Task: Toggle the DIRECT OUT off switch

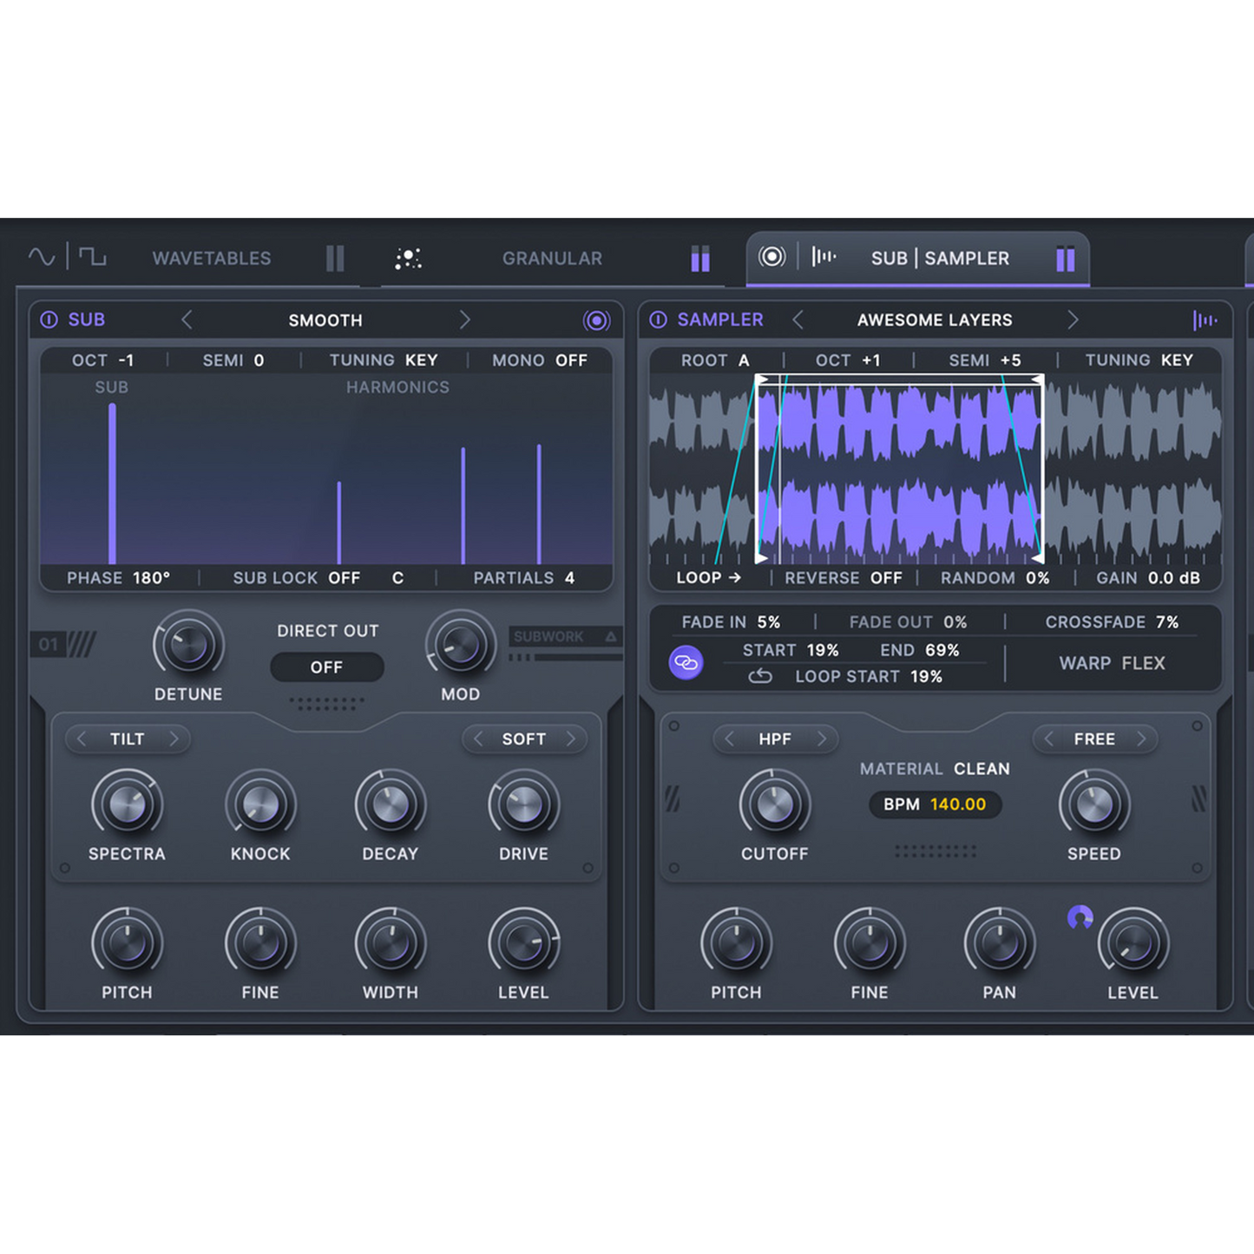Action: point(326,667)
